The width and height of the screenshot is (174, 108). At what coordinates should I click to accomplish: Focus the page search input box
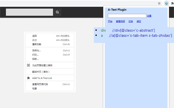pyautogui.click(x=29, y=12)
